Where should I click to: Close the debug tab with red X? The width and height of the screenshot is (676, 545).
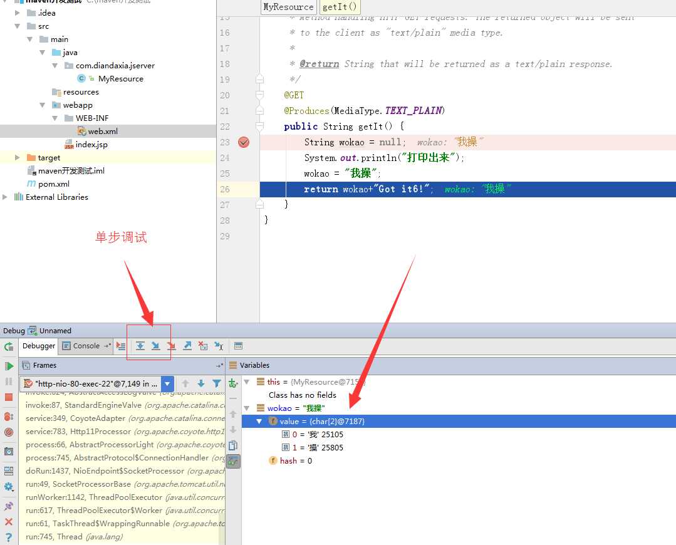[x=9, y=522]
